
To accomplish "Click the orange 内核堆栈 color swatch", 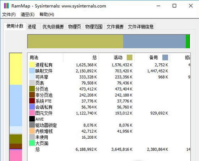I will pos(32,131).
